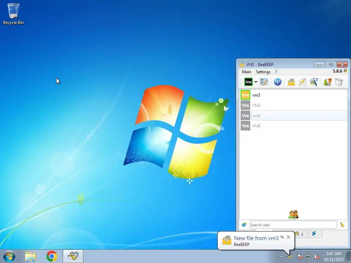Open File Explorer from taskbar
The height and width of the screenshot is (263, 351).
click(x=31, y=256)
